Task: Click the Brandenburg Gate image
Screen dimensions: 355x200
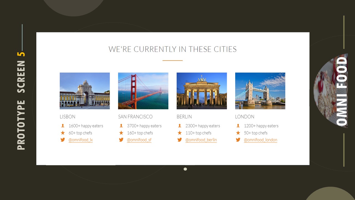Action: pyautogui.click(x=202, y=91)
